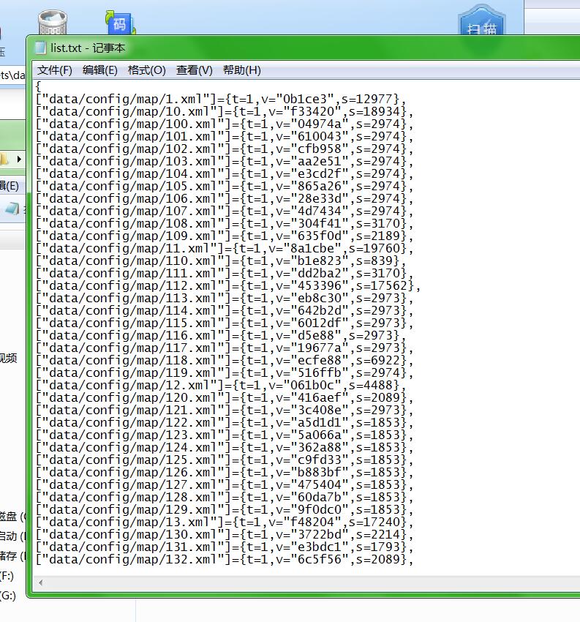
Task: Select the F: drive in the sidebar
Action: click(x=7, y=576)
